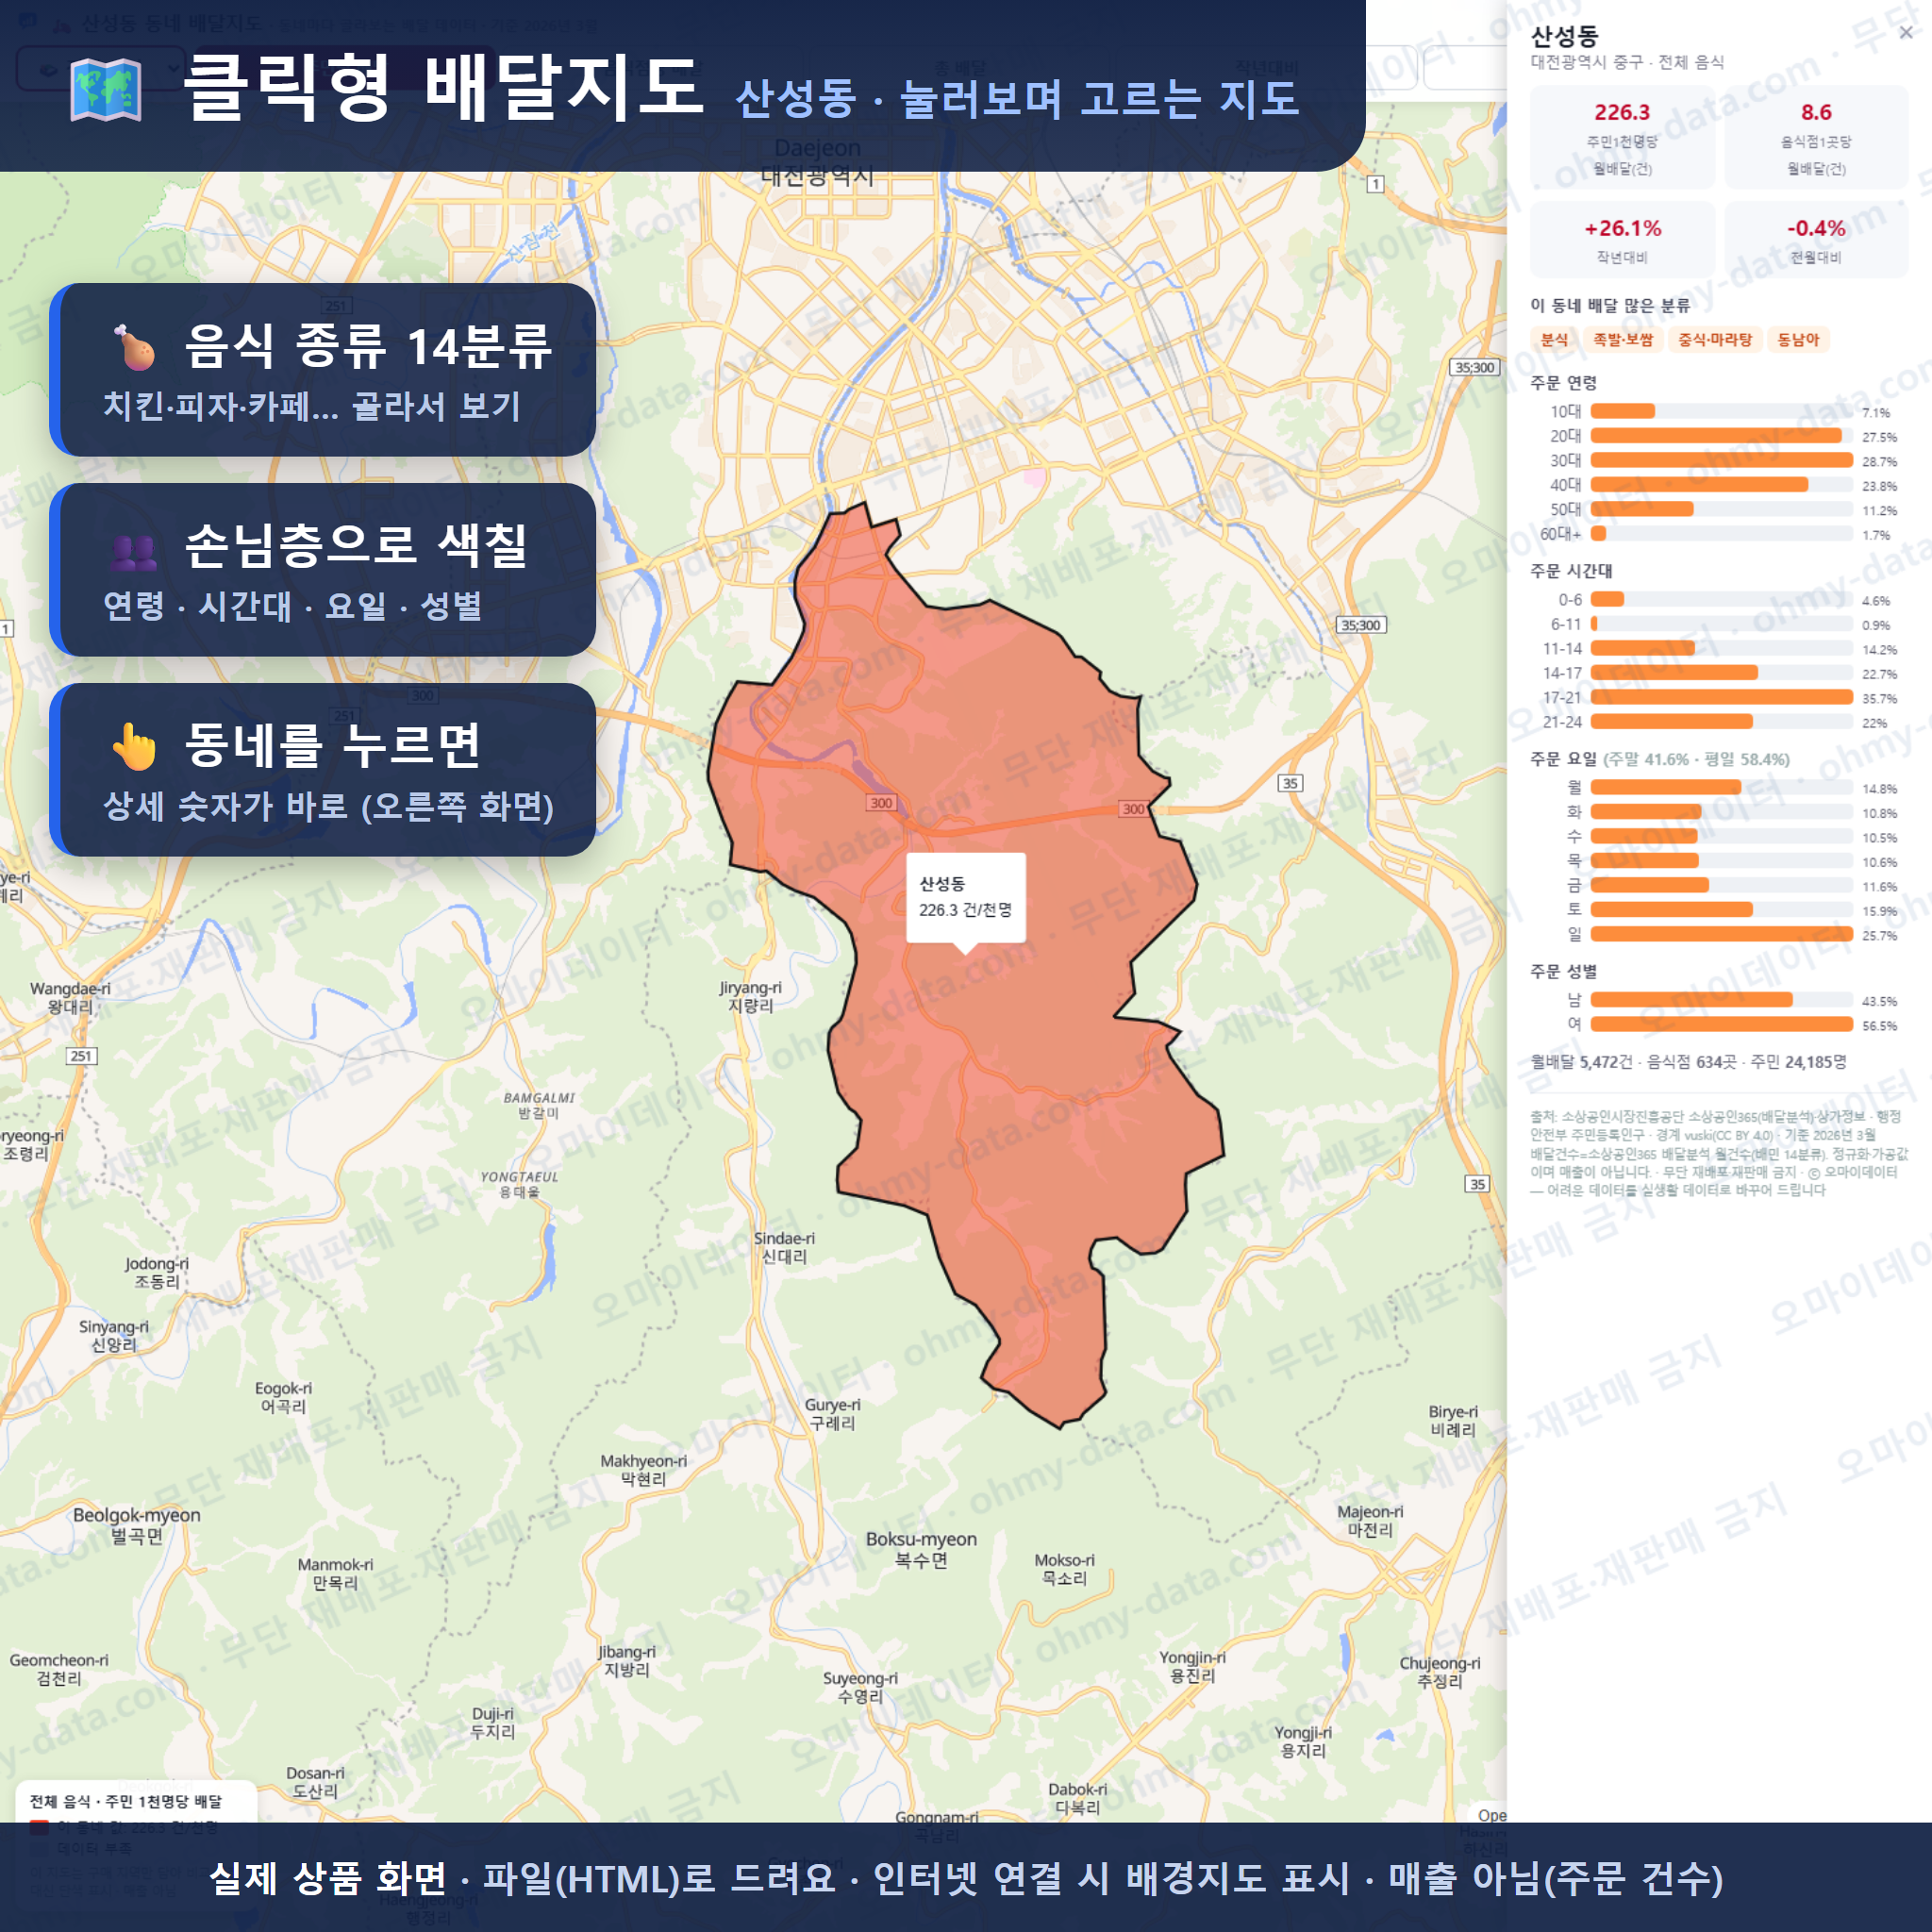Click the legend title 전체 음식 · 주민 1천명당 배달
The width and height of the screenshot is (1932, 1932).
point(126,1801)
